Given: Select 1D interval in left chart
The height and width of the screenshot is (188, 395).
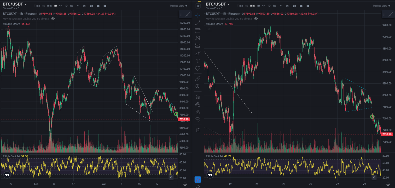Looking at the screenshot, I should (66, 6).
